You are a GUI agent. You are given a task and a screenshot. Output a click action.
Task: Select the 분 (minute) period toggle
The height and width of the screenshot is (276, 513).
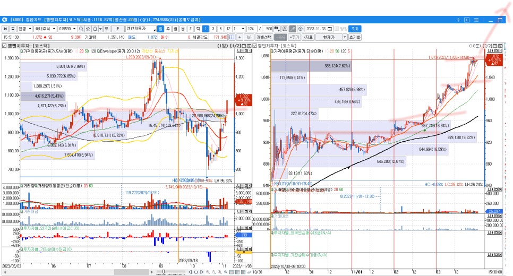click(183, 29)
